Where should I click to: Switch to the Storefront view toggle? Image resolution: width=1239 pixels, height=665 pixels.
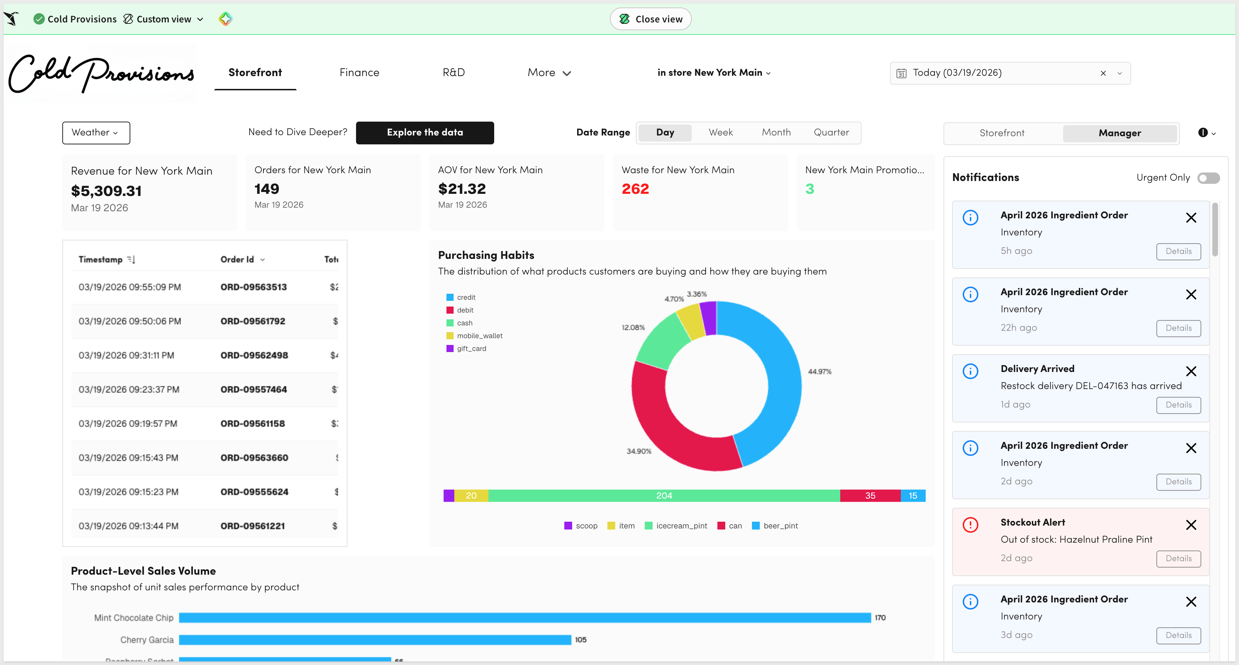point(1002,133)
